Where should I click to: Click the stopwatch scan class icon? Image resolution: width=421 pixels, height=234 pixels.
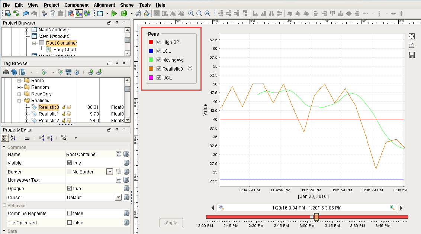coord(77,72)
